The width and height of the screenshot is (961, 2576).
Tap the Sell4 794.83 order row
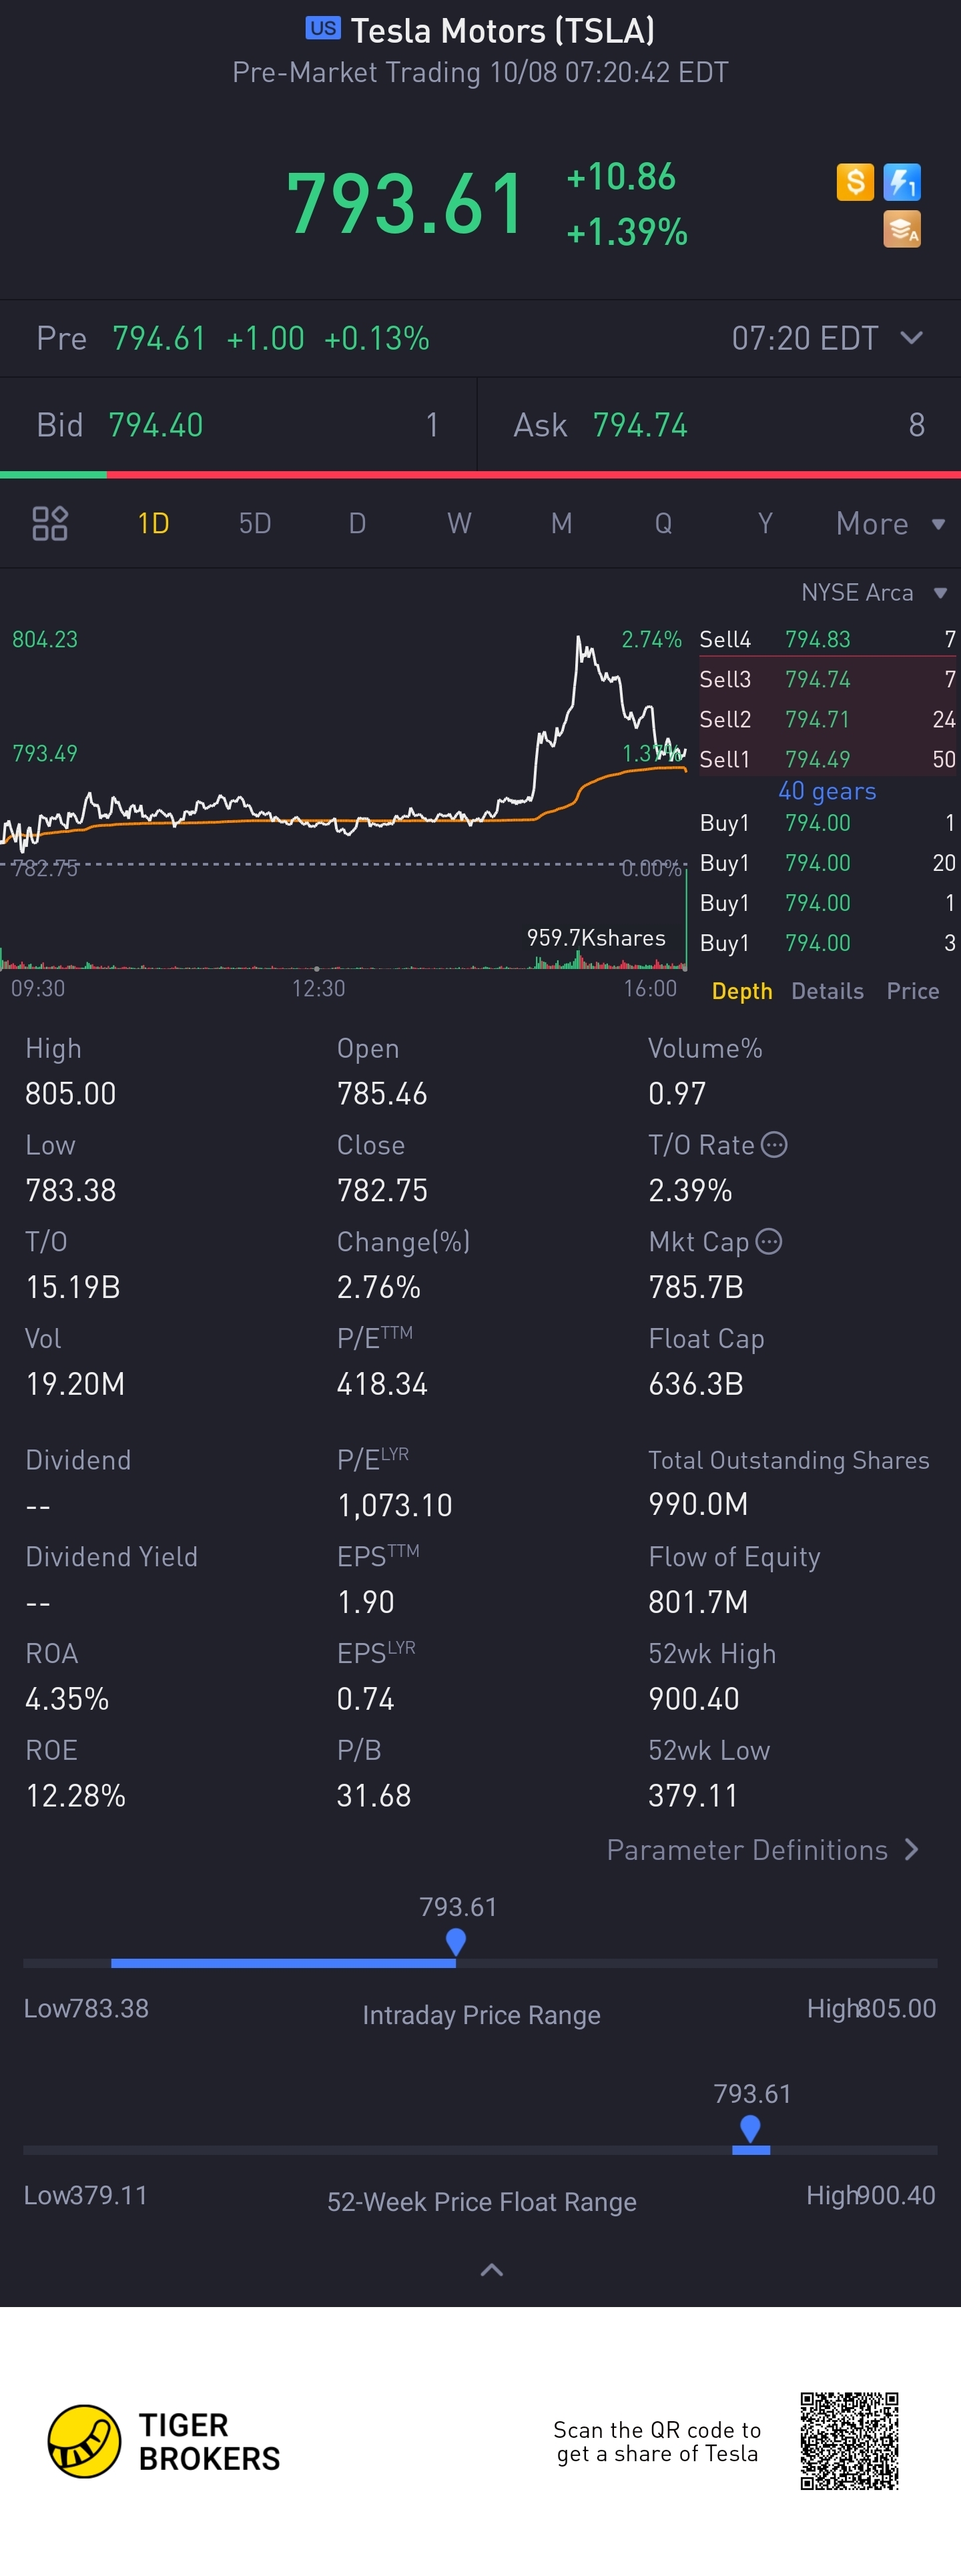[x=827, y=639]
